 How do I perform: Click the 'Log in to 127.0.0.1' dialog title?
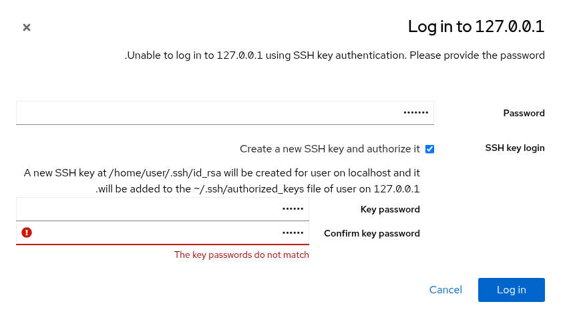click(476, 27)
